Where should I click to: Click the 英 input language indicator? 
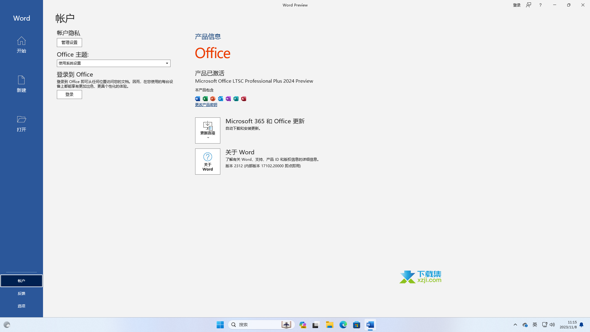535,325
